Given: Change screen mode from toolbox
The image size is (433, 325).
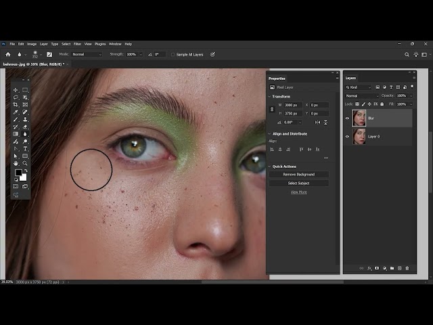Looking at the screenshot, I should [x=25, y=187].
